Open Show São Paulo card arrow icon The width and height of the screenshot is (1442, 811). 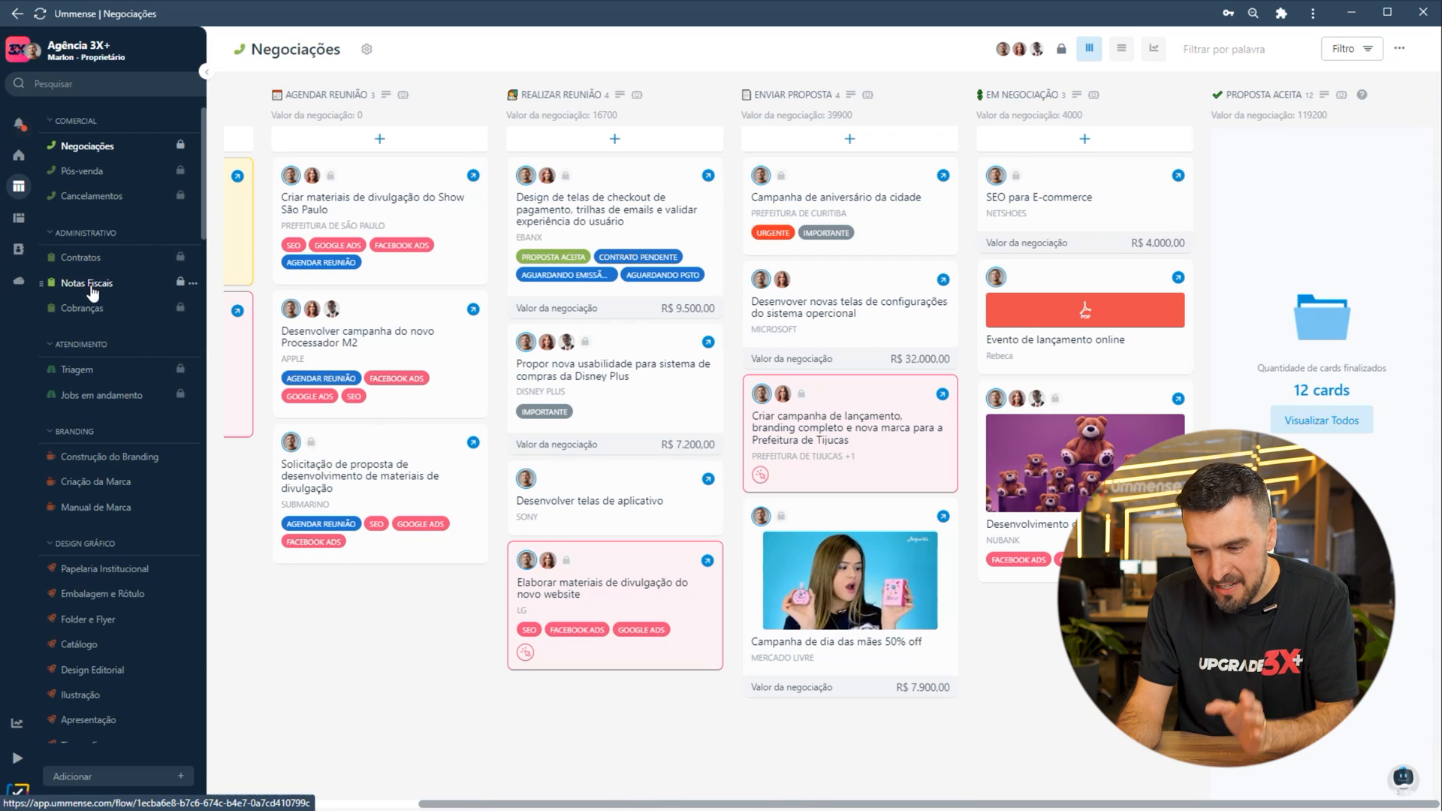coord(473,175)
